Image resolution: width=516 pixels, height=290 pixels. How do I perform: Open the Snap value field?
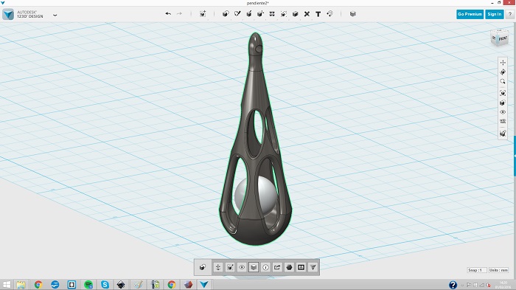pyautogui.click(x=477, y=270)
